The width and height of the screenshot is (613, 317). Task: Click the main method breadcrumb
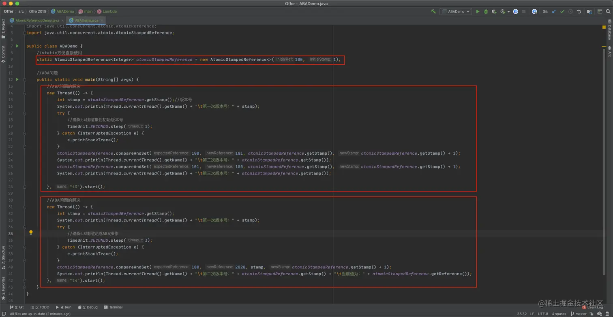pos(86,11)
